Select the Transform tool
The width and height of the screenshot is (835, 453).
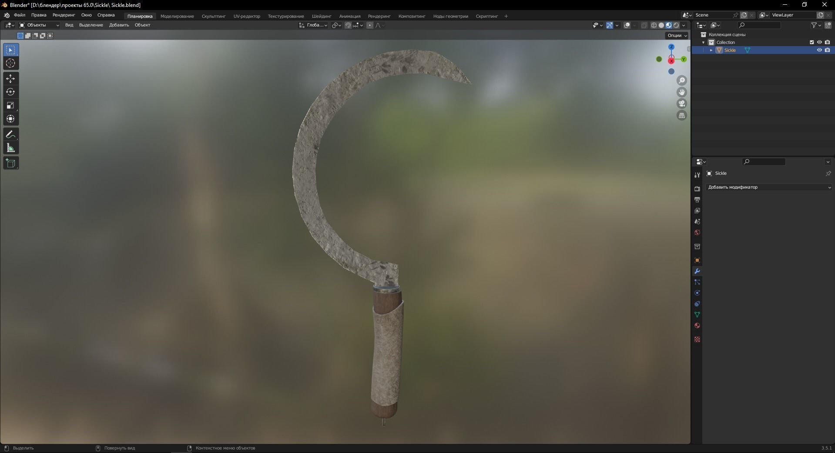tap(10, 119)
